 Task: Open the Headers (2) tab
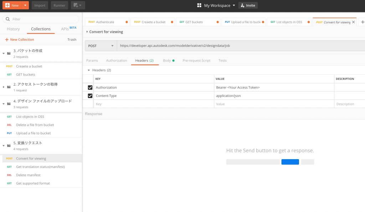pyautogui.click(x=144, y=61)
